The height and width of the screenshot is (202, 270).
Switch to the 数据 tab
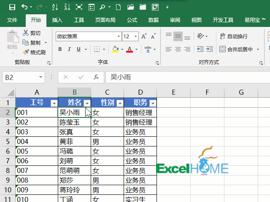click(x=154, y=20)
